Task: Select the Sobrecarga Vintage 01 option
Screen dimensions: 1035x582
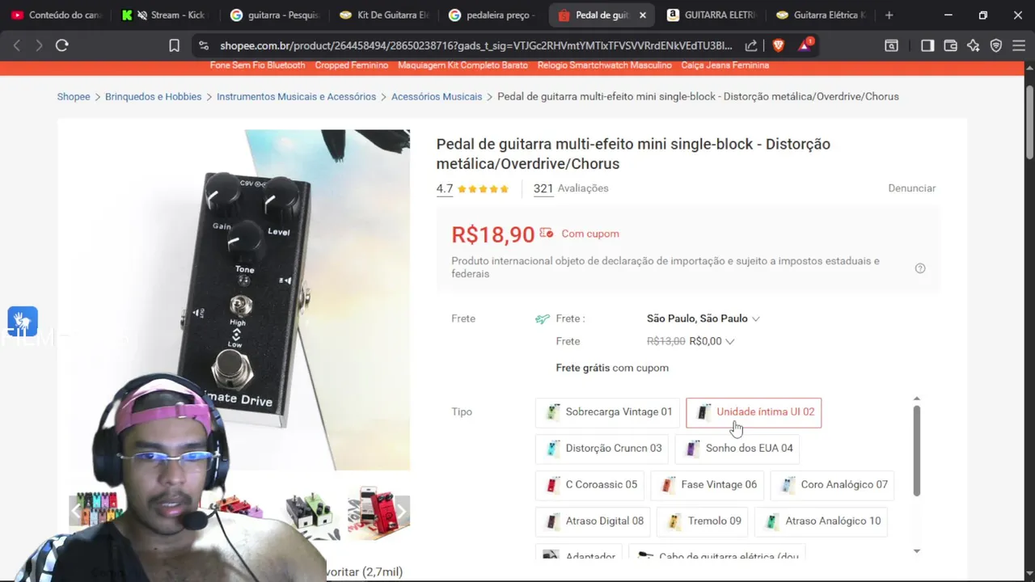Action: pyautogui.click(x=607, y=412)
